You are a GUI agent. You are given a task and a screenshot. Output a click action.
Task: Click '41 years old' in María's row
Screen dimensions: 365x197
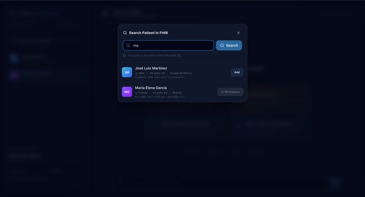[x=160, y=93]
